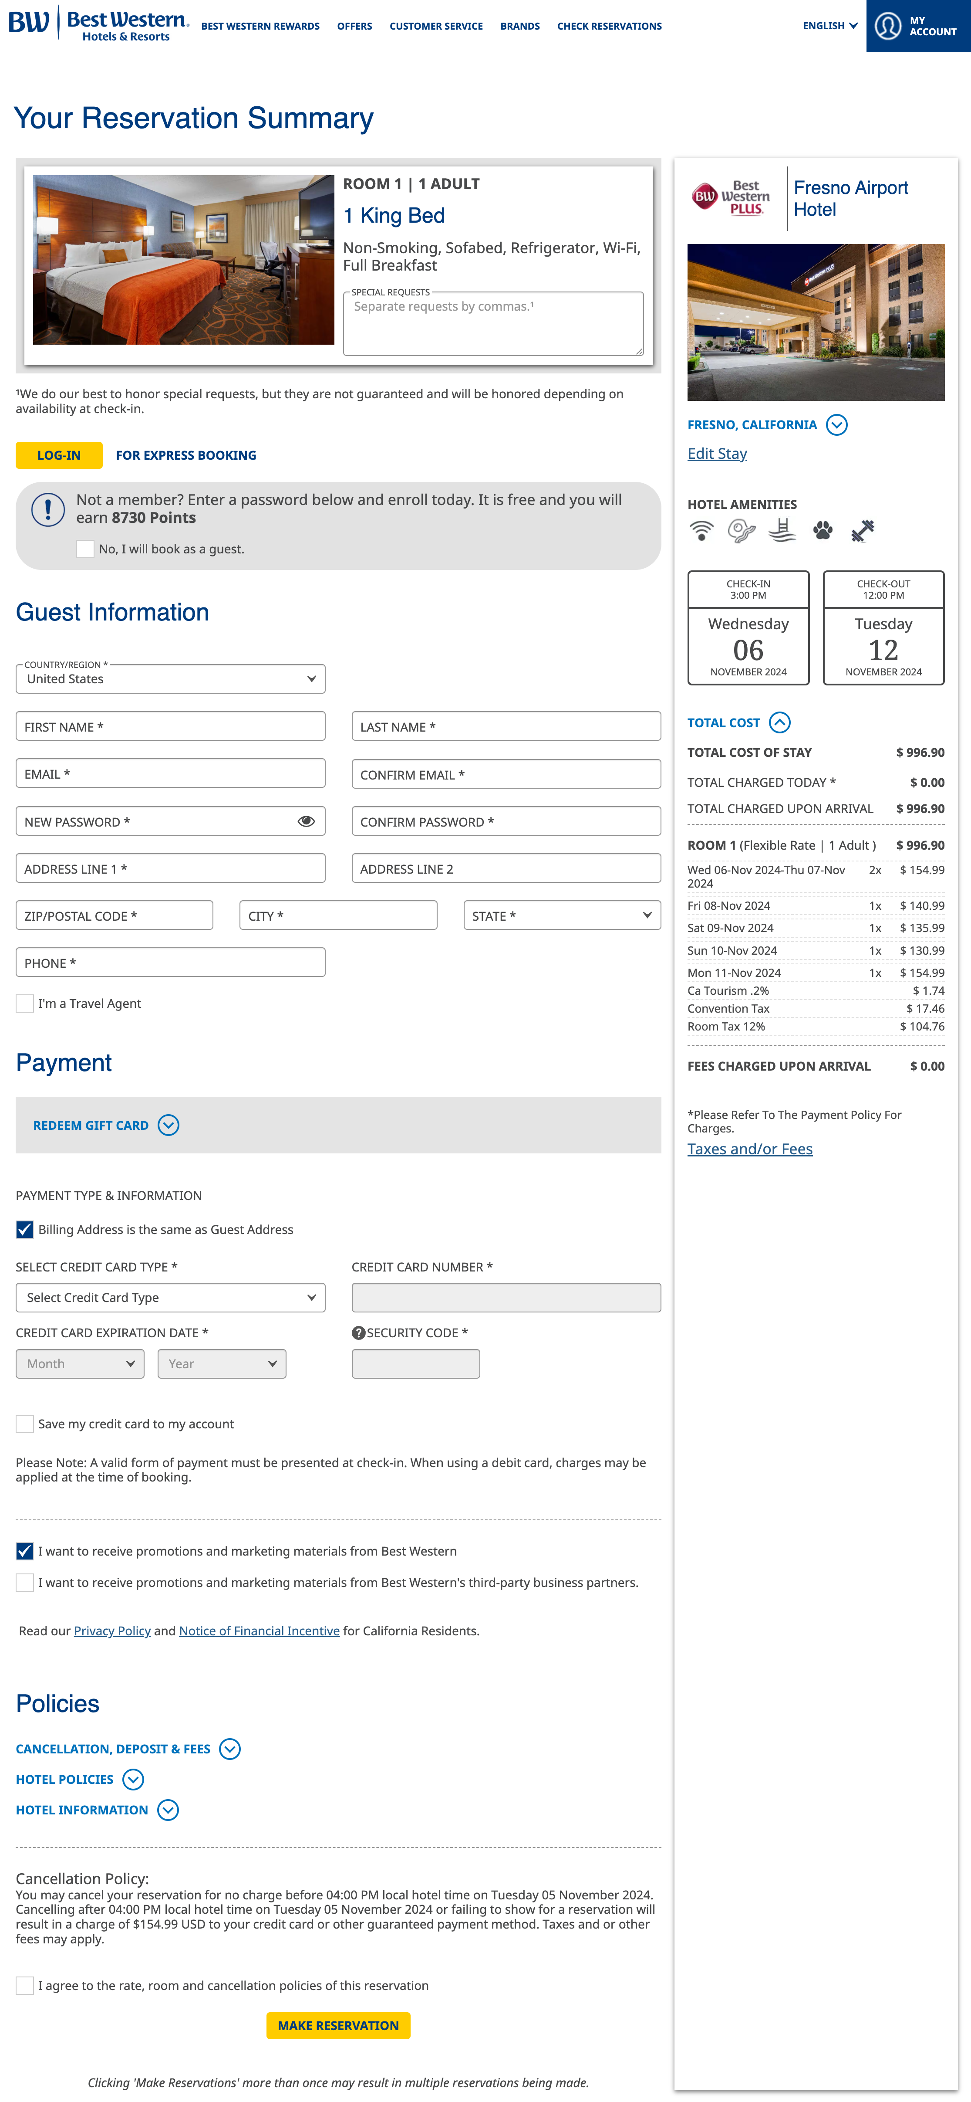
Task: Check No, I will book as a guest
Action: click(x=85, y=549)
